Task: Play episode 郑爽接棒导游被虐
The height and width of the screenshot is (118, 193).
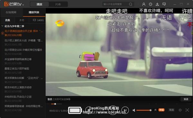Action: point(24,108)
